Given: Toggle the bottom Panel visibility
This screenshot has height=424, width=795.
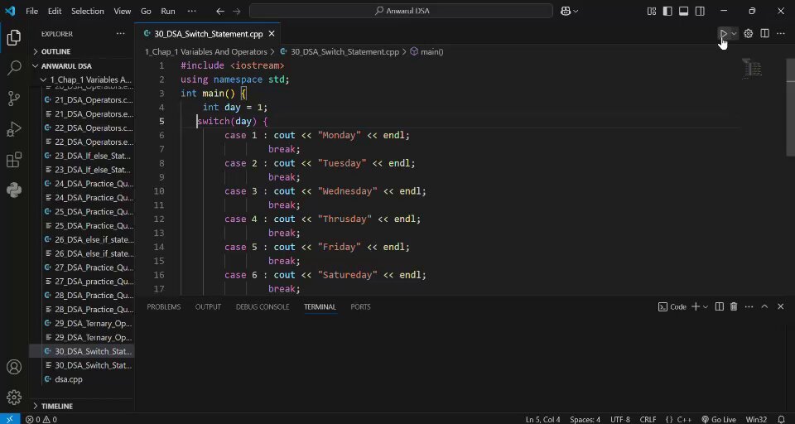Looking at the screenshot, I should pos(683,11).
